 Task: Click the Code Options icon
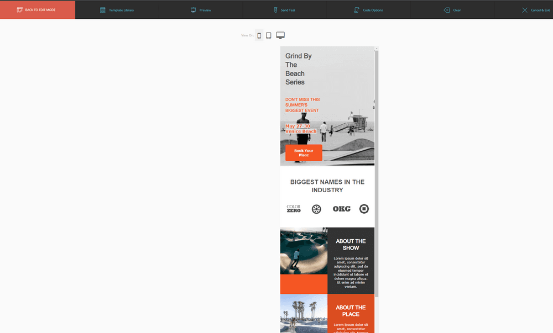click(x=357, y=10)
